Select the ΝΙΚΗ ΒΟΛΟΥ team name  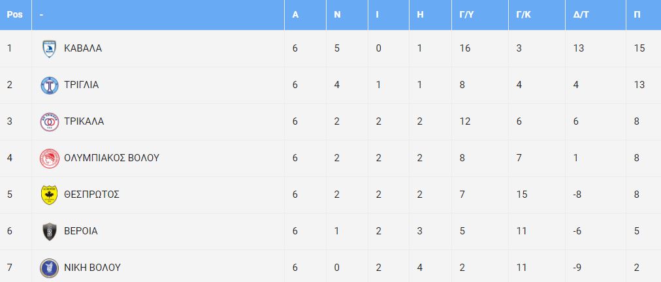click(92, 268)
